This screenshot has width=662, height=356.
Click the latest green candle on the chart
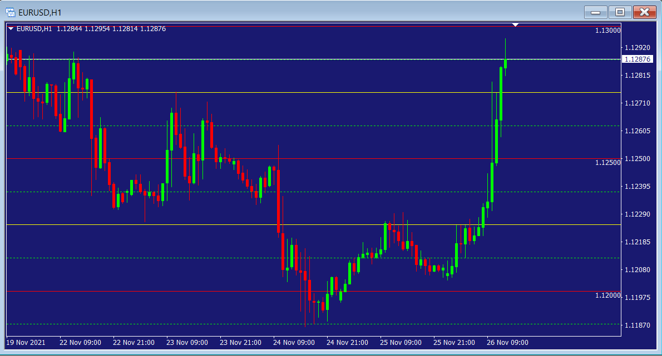coord(505,63)
